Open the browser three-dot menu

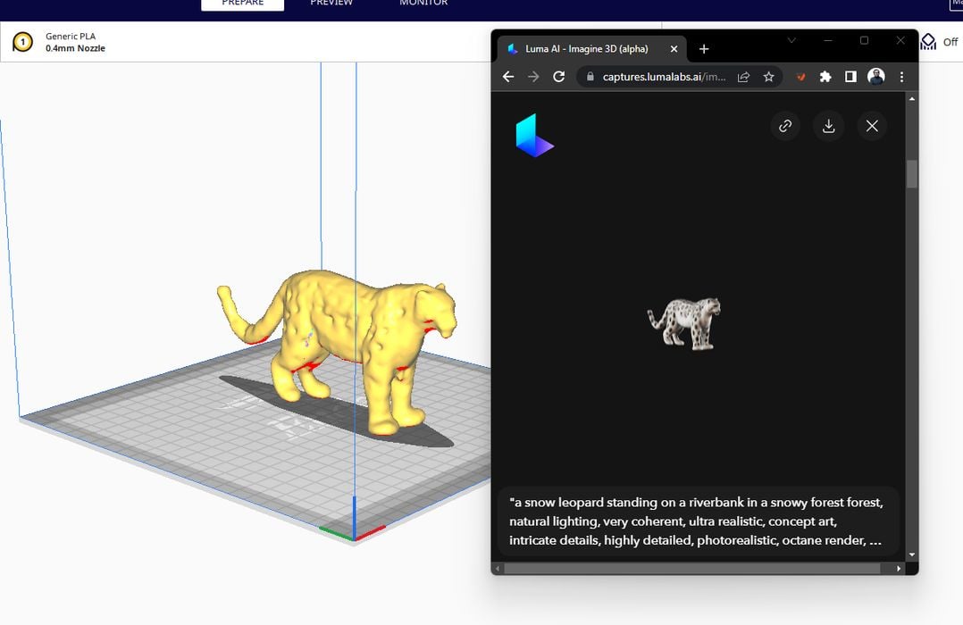[x=901, y=77]
